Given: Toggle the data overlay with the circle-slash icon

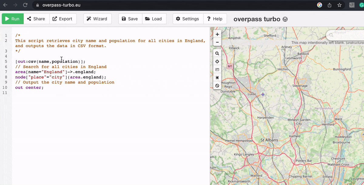Looking at the screenshot, I should (217, 86).
